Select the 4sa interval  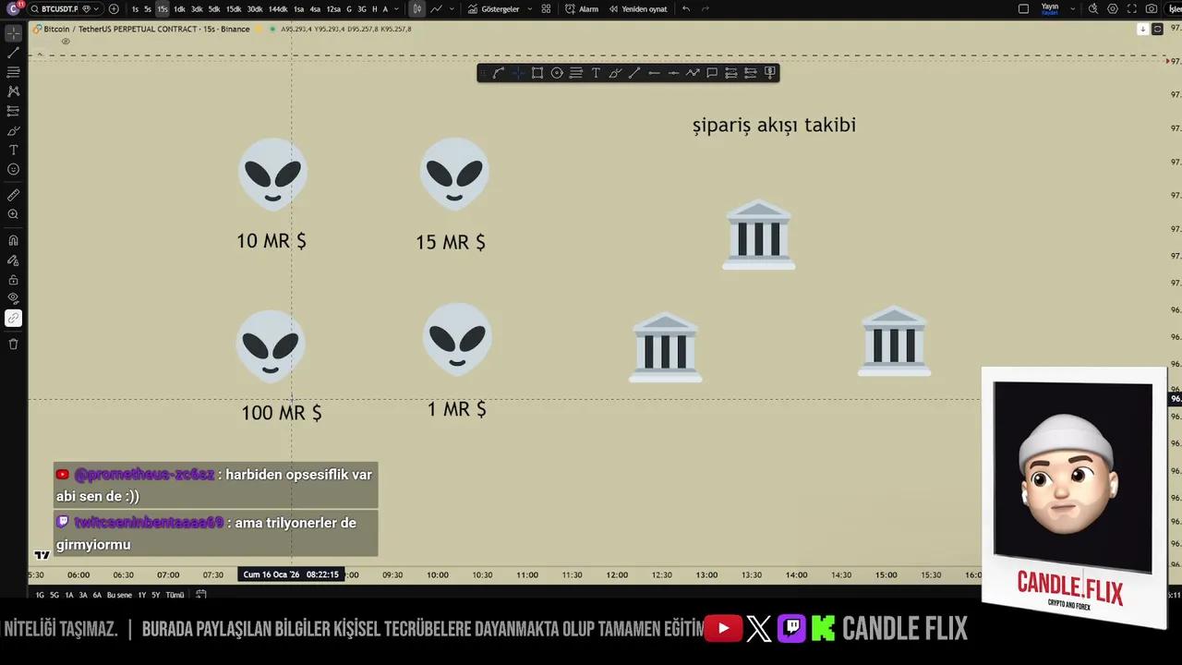(x=315, y=9)
